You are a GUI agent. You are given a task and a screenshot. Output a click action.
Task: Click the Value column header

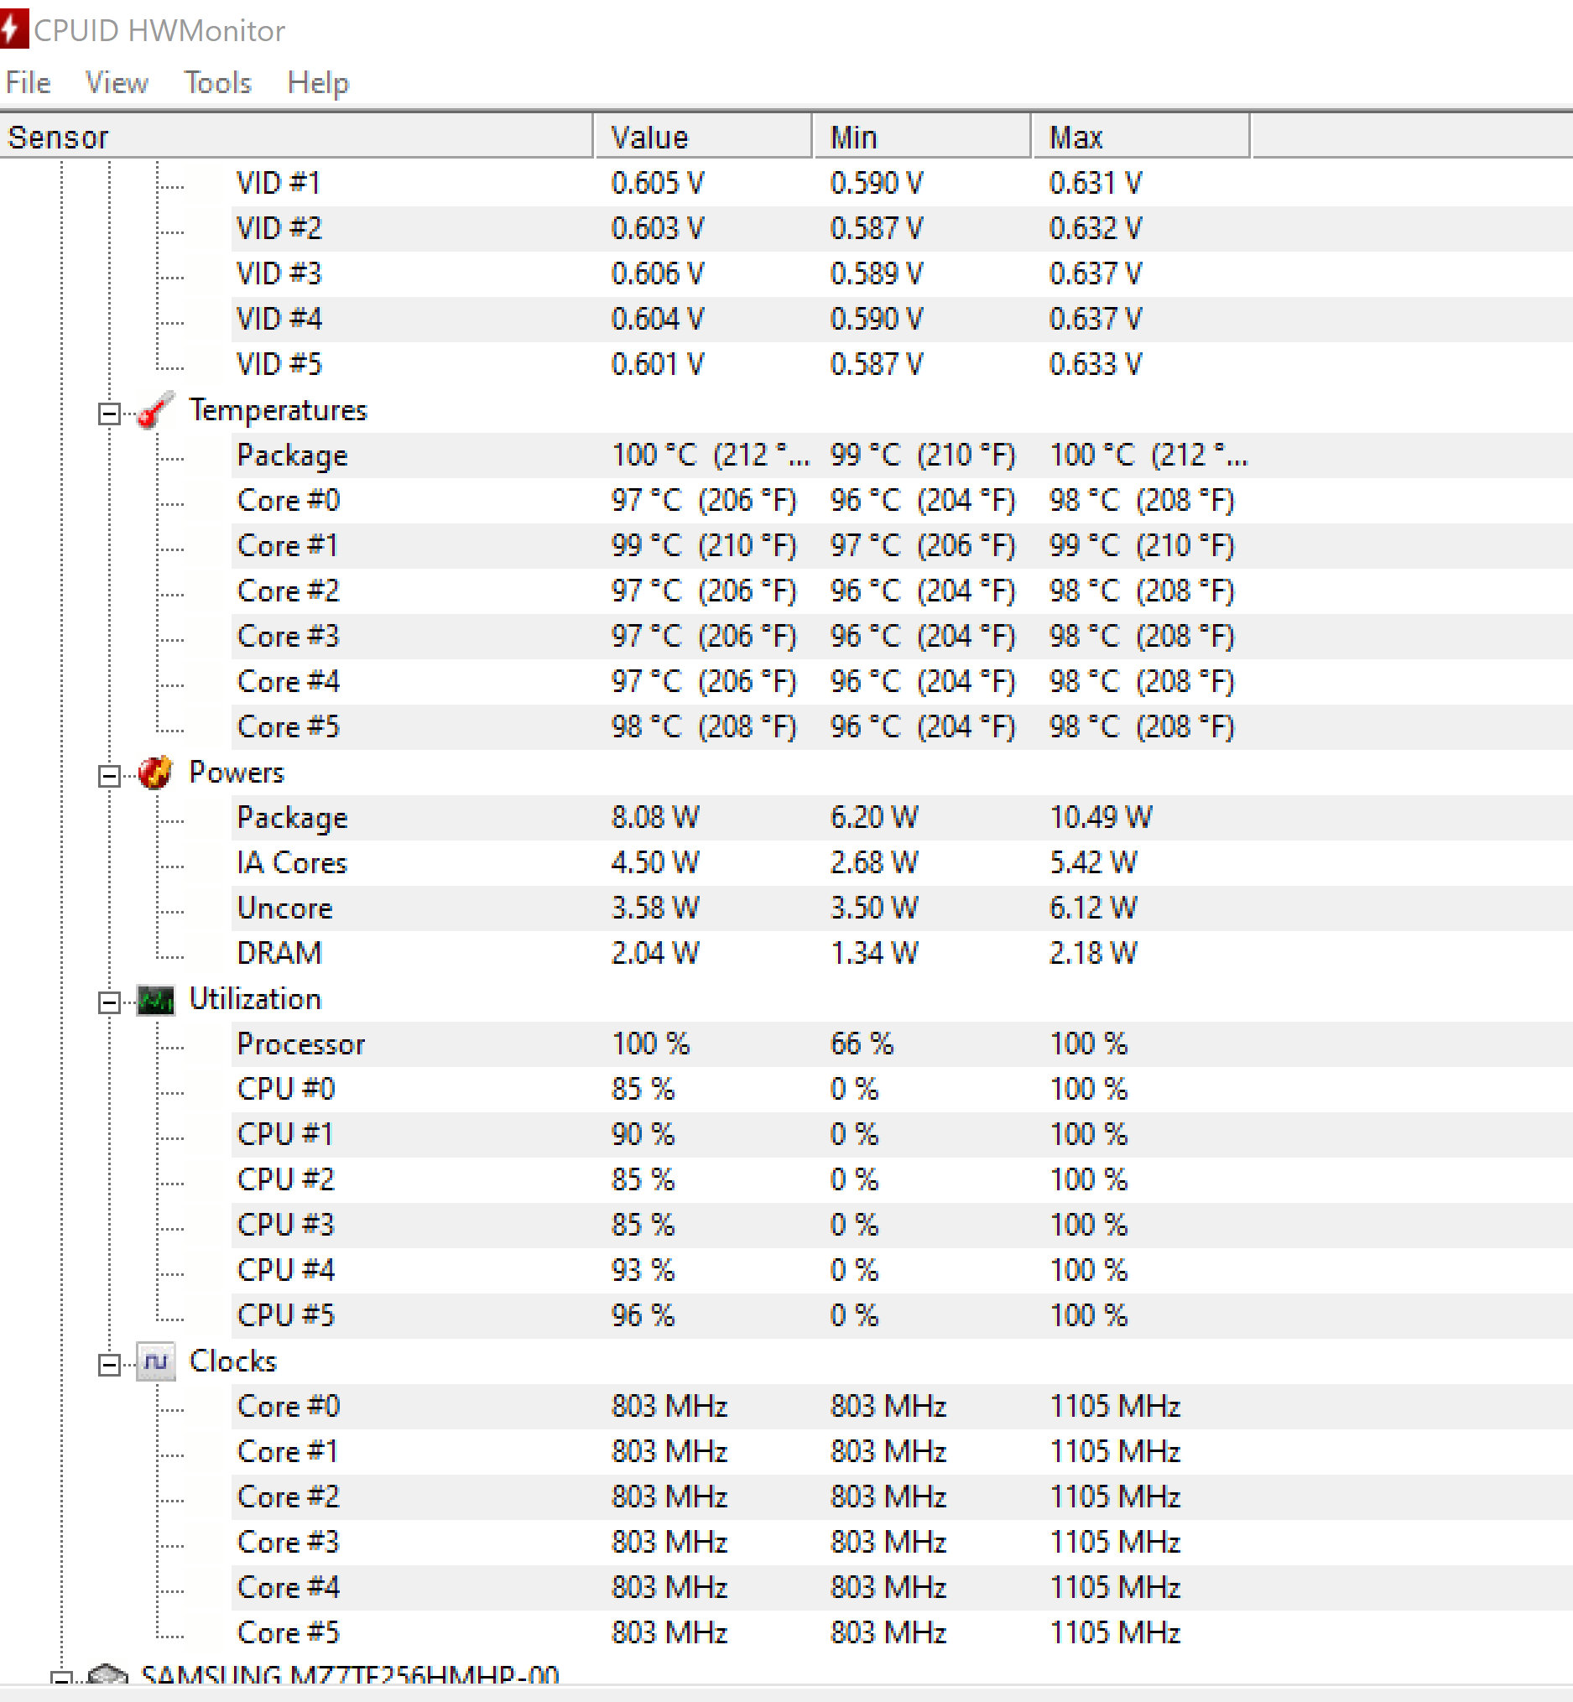(x=704, y=136)
